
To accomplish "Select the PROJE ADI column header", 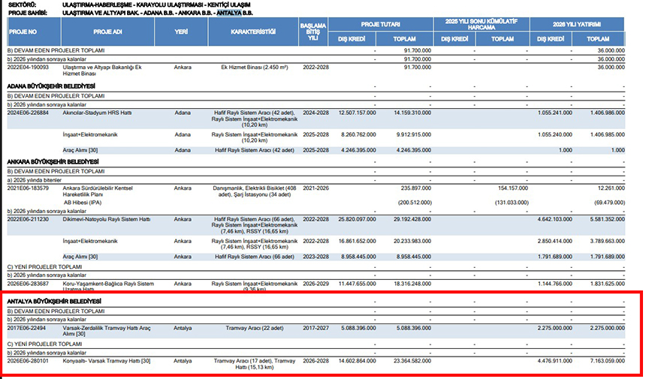I will (107, 32).
